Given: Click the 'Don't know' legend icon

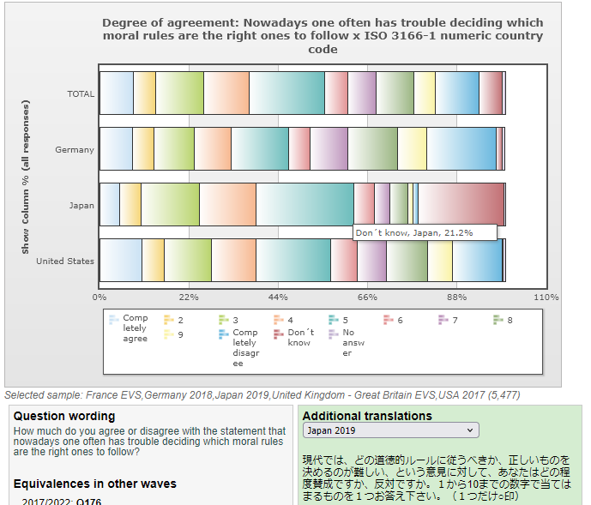Looking at the screenshot, I should click(279, 334).
